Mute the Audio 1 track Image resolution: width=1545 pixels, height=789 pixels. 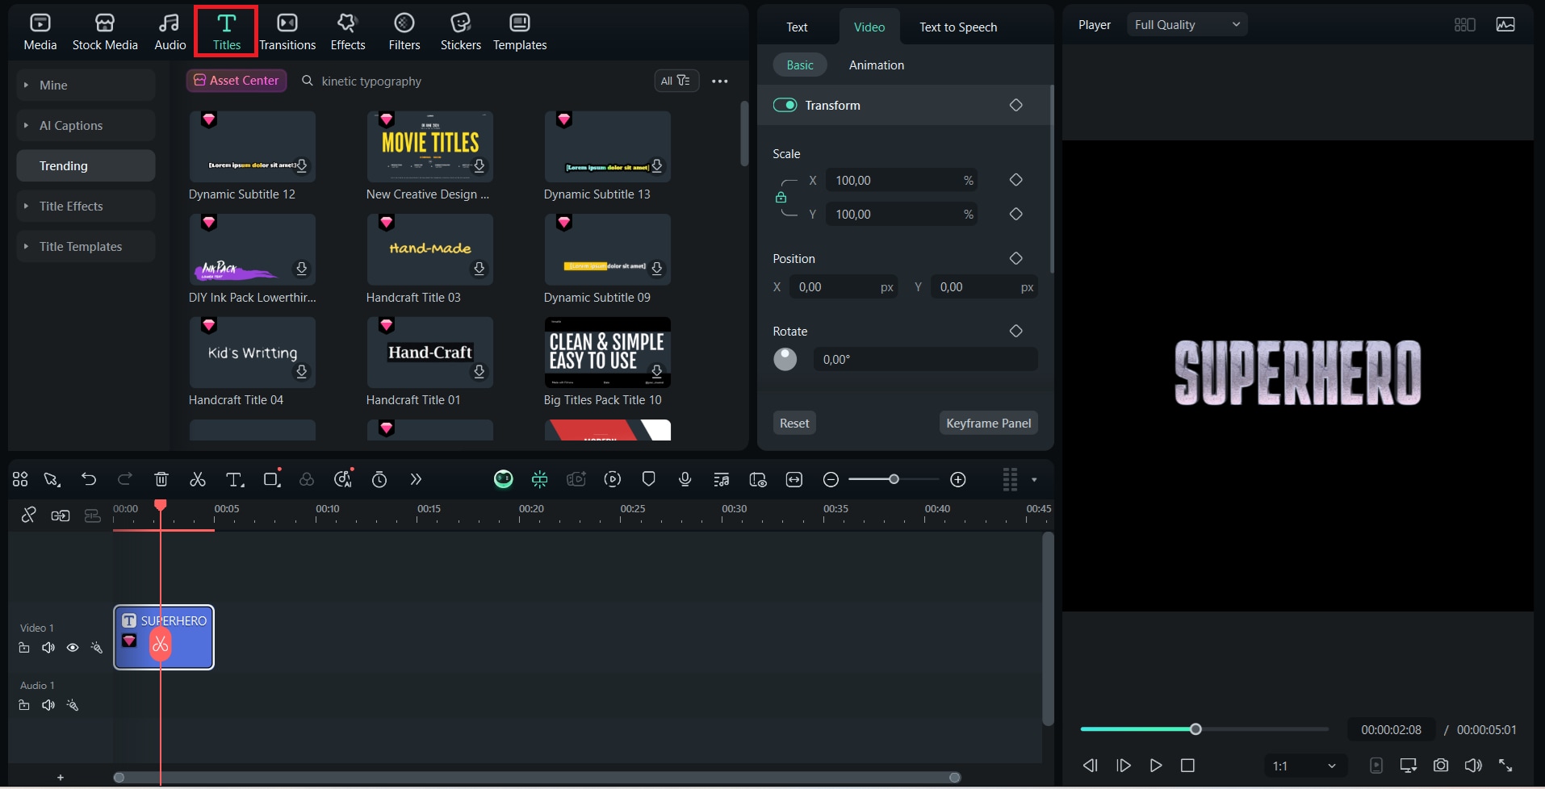point(48,705)
